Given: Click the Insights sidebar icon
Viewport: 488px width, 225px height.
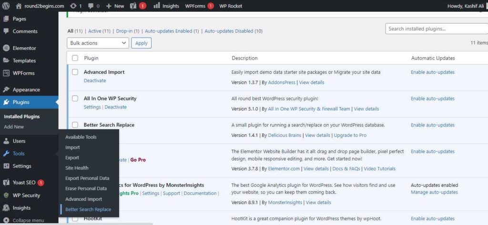Looking at the screenshot, I should click(x=6, y=208).
